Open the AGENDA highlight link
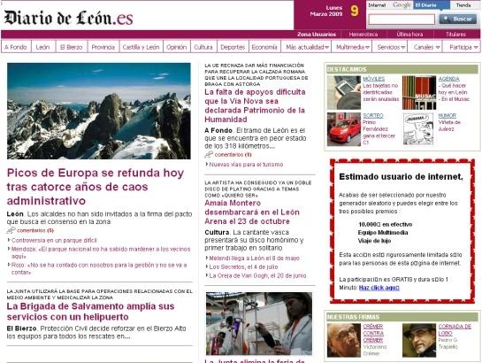The height and width of the screenshot is (363, 482). point(448,79)
